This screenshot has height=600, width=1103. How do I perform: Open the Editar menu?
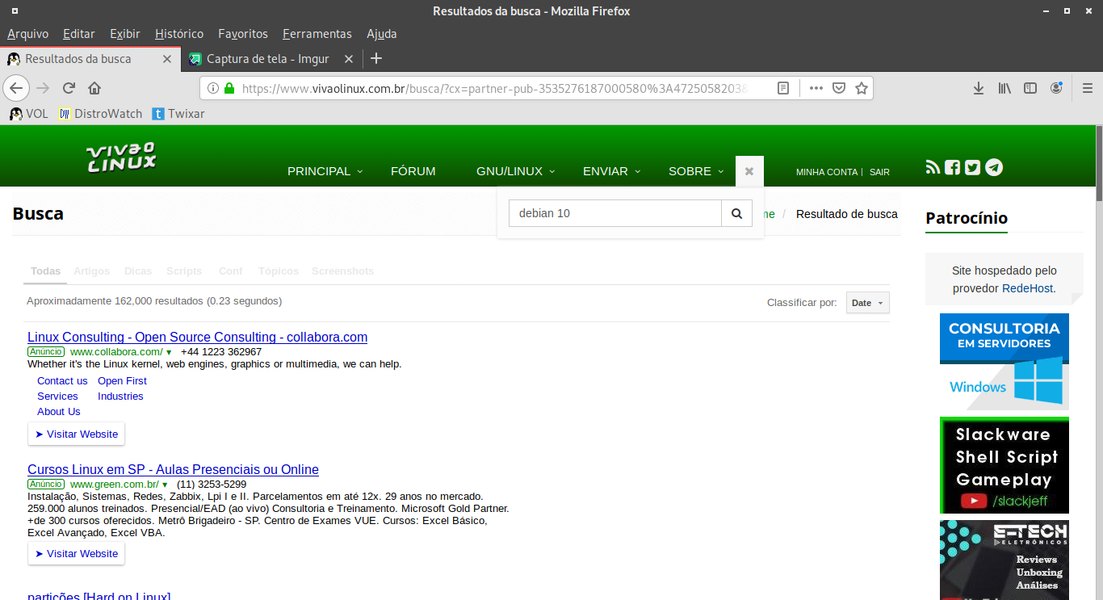pos(78,34)
